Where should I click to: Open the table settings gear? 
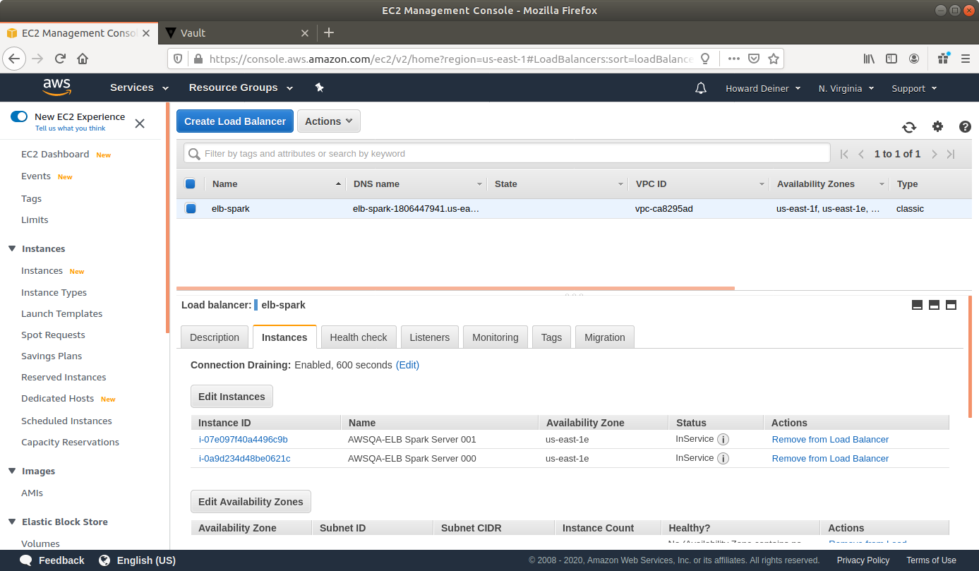(x=937, y=126)
